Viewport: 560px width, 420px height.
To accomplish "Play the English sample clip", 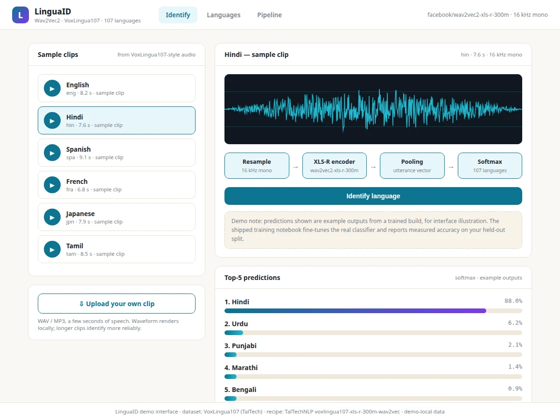I will [x=52, y=88].
